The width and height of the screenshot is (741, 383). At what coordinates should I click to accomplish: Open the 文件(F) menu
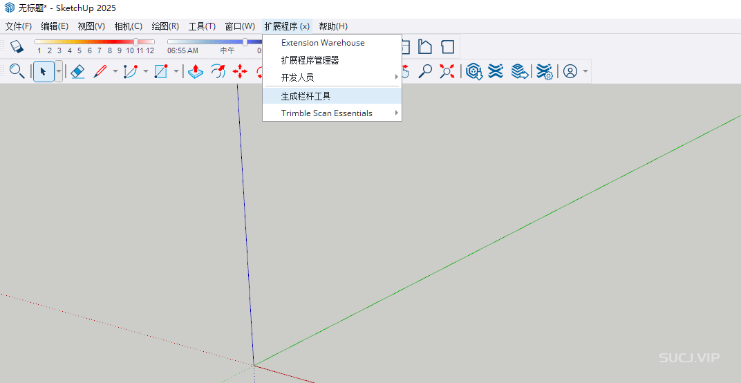[x=19, y=26]
